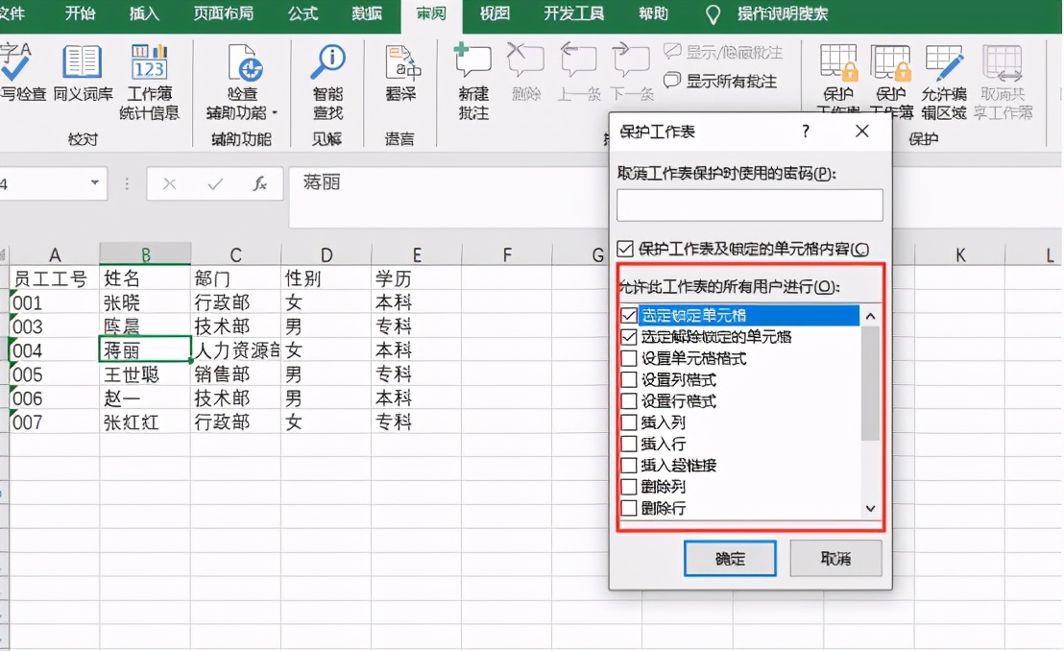Viewport: 1064px width, 651px height.
Task: Uncheck 选定锁定单元格 option
Action: (x=629, y=315)
